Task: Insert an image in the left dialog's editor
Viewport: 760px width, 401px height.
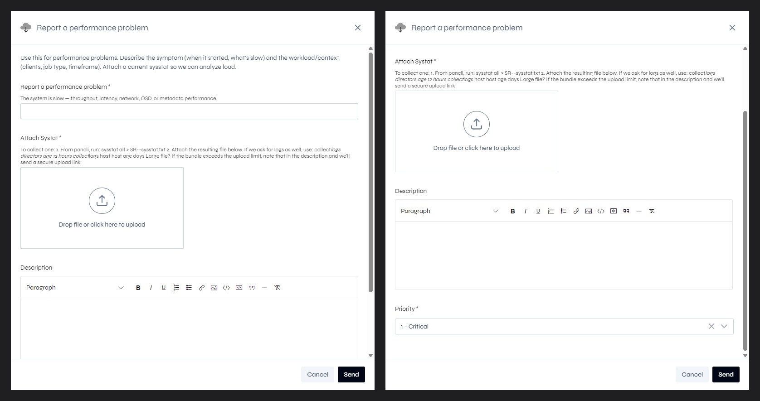Action: 214,288
